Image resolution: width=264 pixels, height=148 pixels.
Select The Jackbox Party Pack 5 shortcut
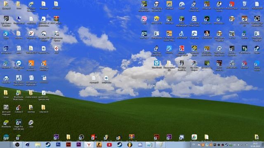point(19,80)
